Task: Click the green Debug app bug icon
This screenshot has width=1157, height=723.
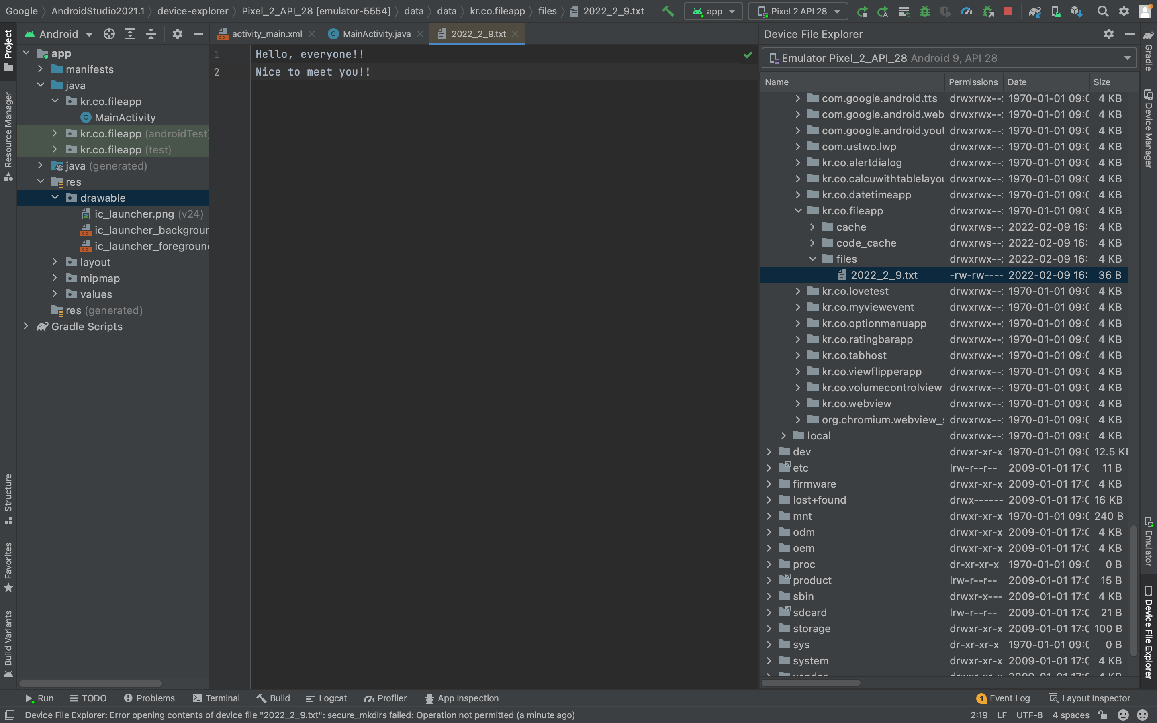Action: pos(925,11)
